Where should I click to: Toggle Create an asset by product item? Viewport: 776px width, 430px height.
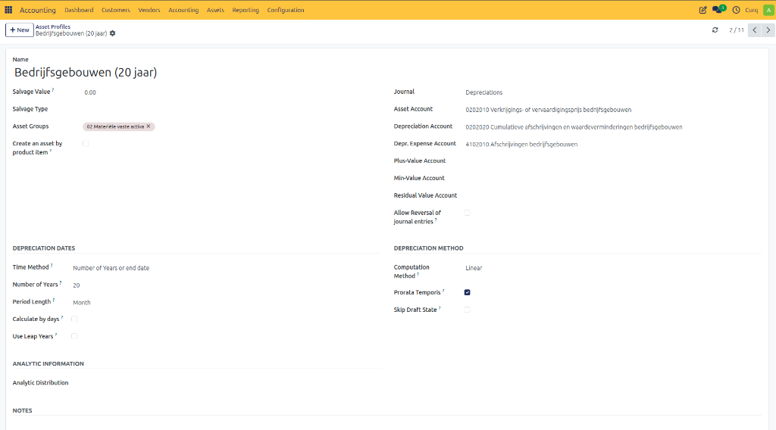86,144
